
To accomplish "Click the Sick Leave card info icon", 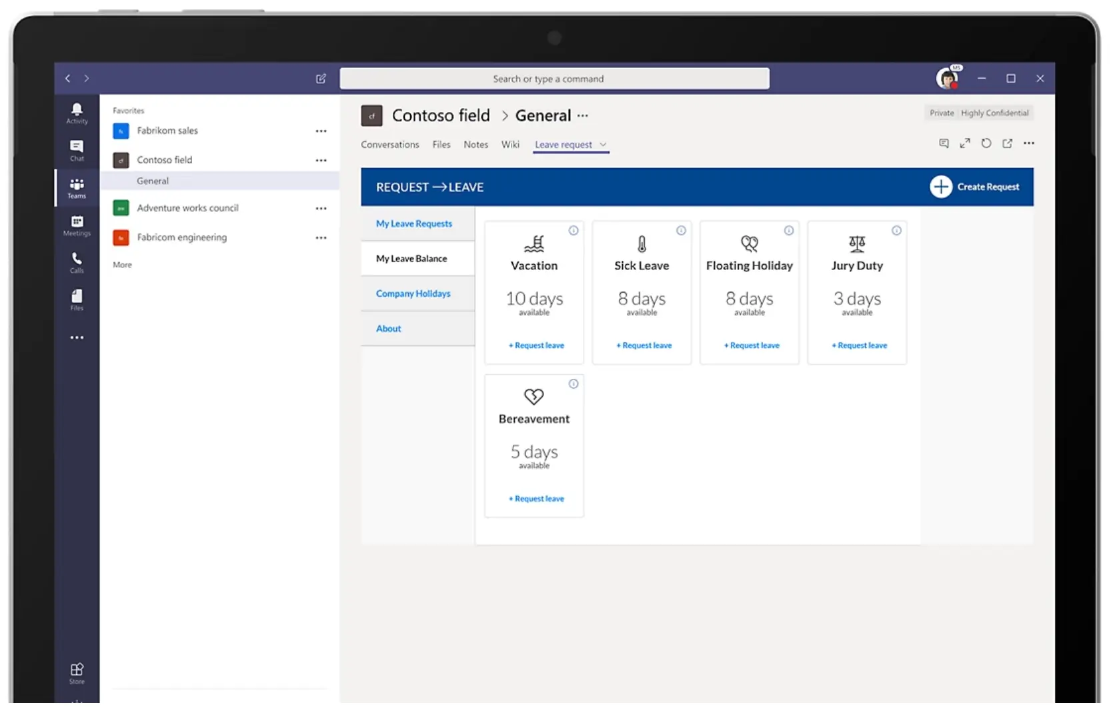I will (681, 230).
